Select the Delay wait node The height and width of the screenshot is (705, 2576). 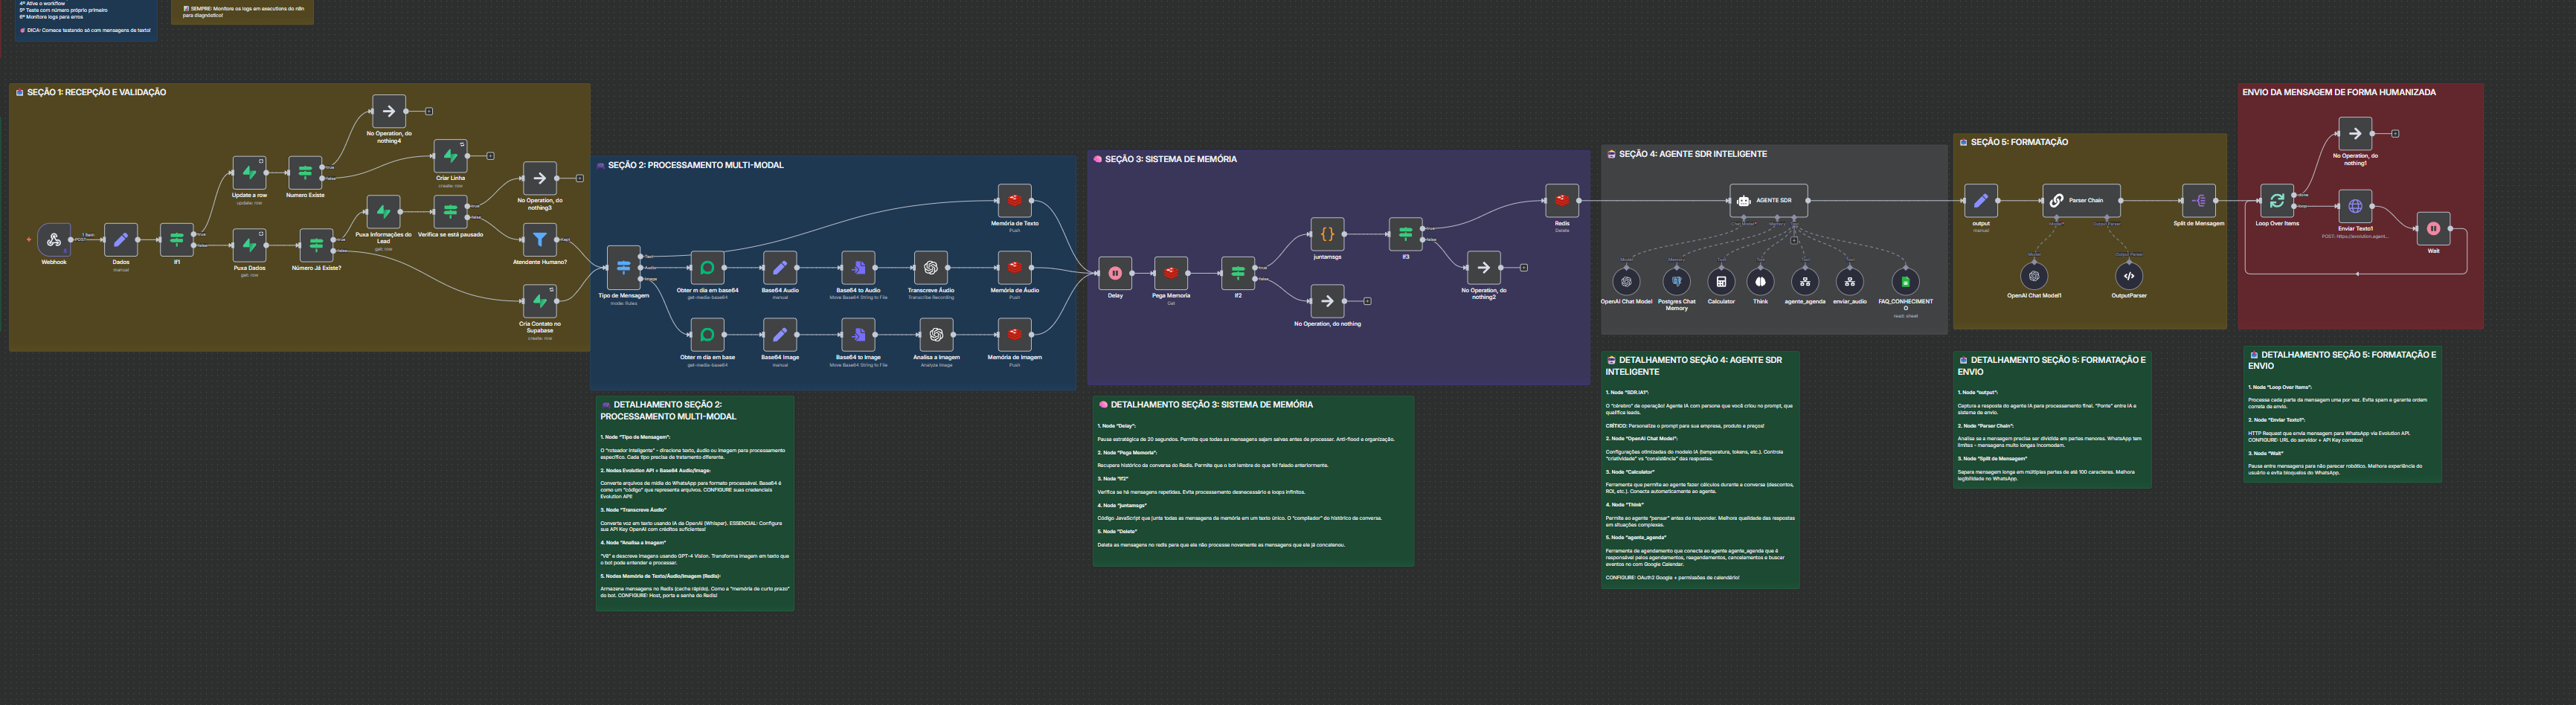[x=1115, y=272]
